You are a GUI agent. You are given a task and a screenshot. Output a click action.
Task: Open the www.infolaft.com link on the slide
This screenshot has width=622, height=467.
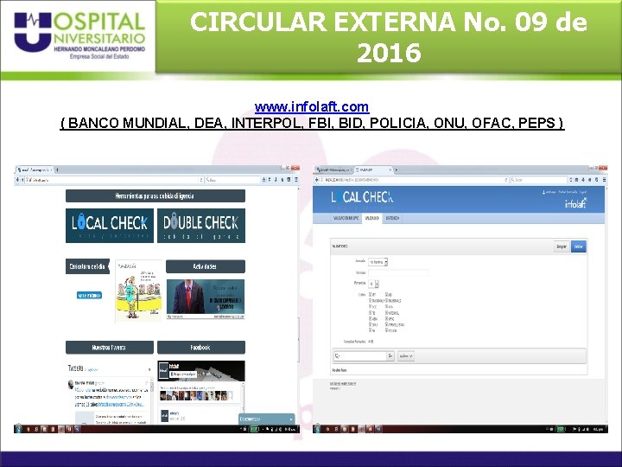pyautogui.click(x=312, y=107)
